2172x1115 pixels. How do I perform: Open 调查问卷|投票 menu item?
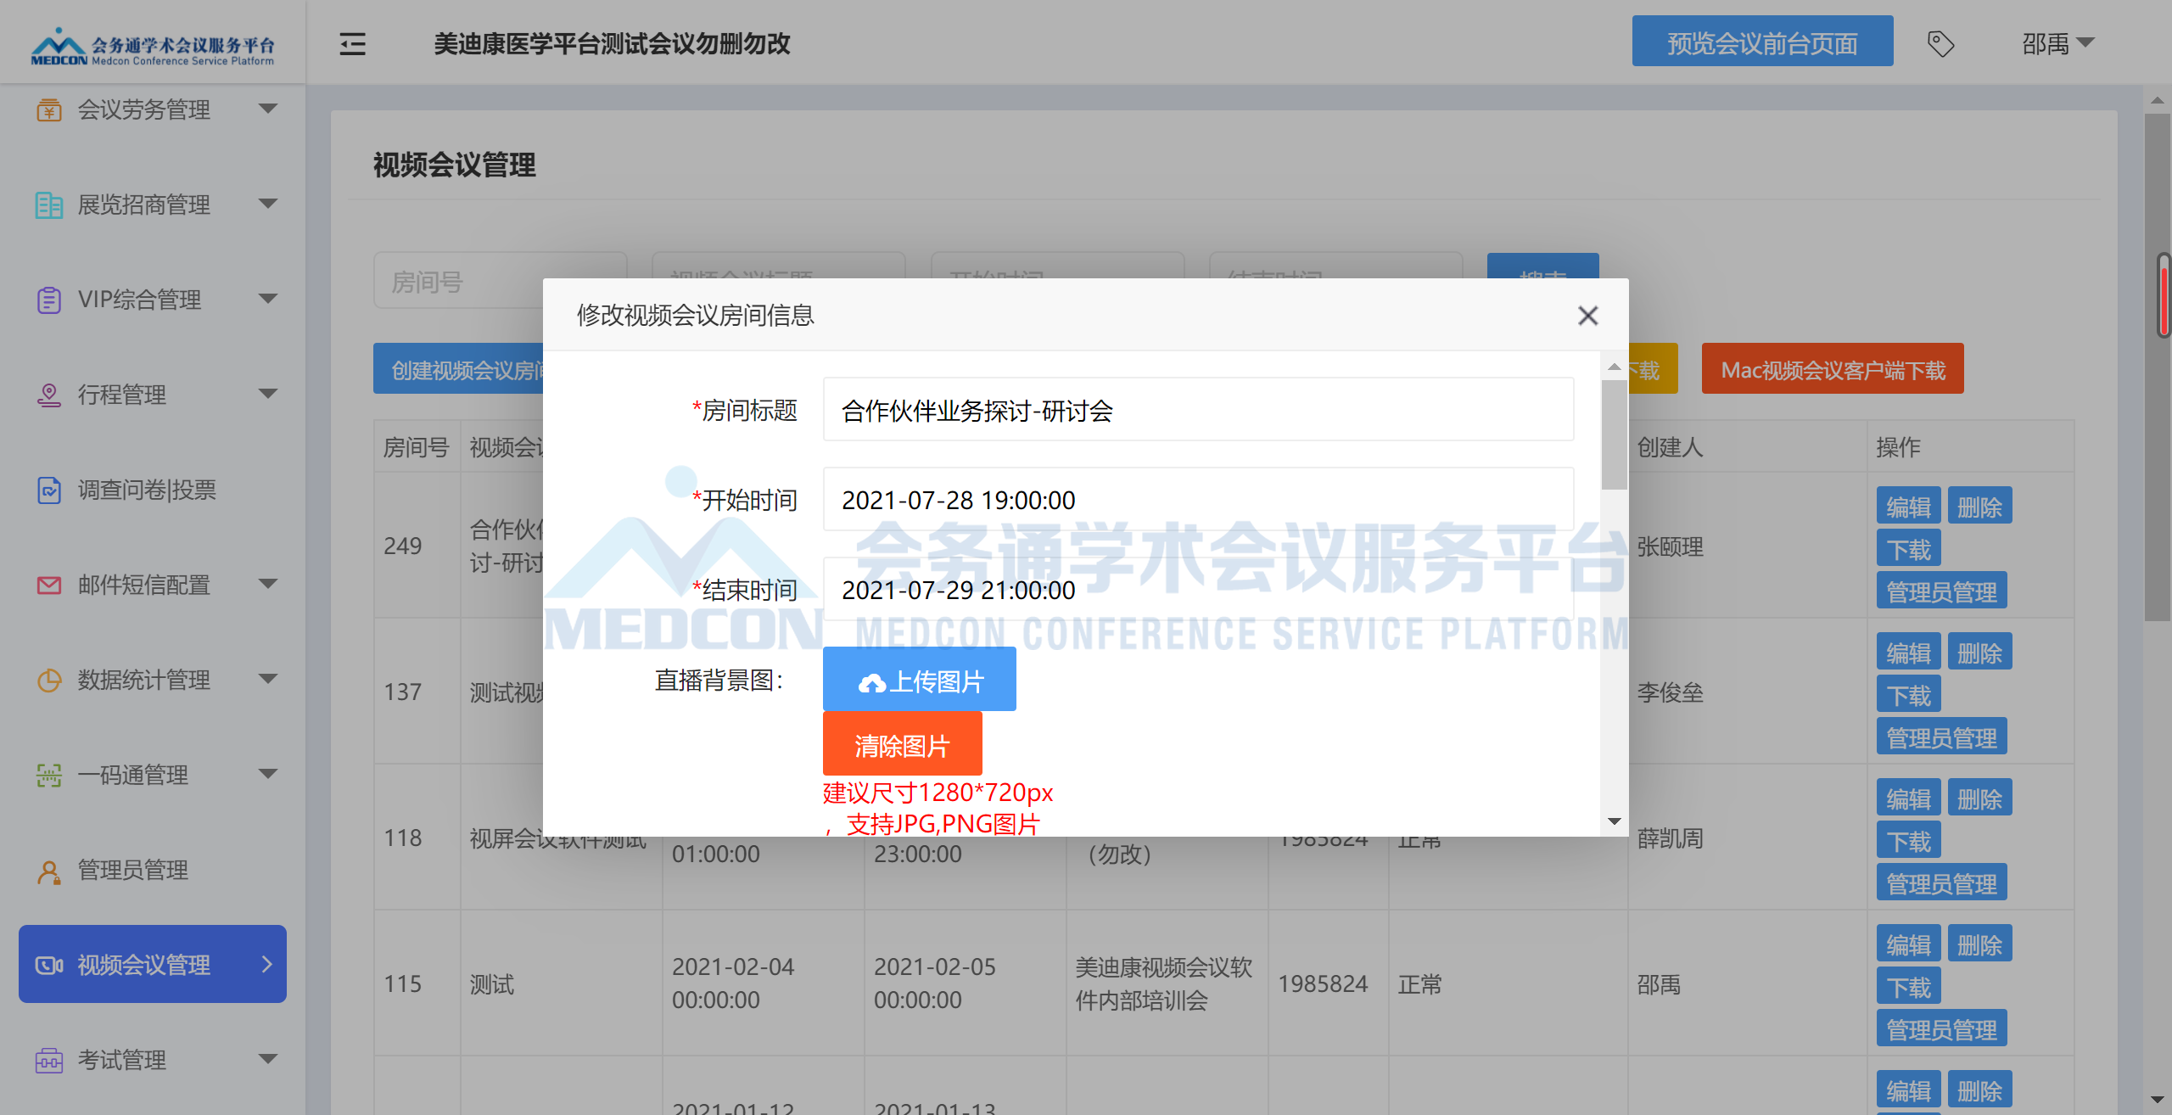(153, 490)
